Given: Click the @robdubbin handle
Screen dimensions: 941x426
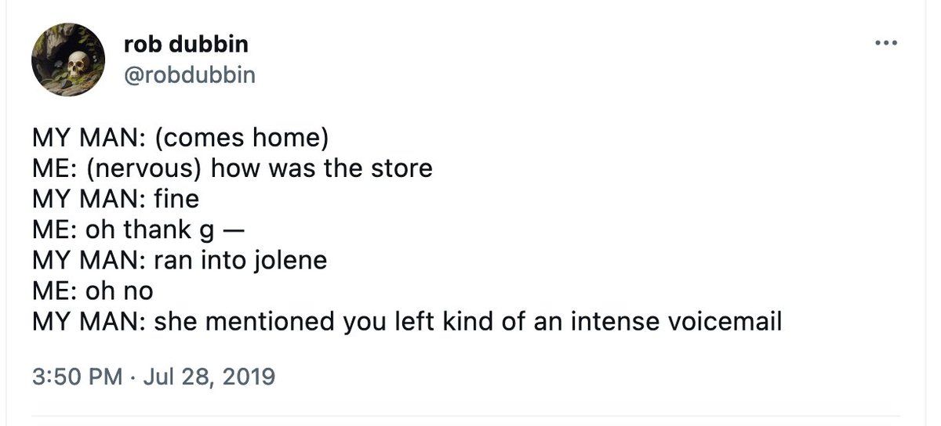Looking at the screenshot, I should [190, 74].
